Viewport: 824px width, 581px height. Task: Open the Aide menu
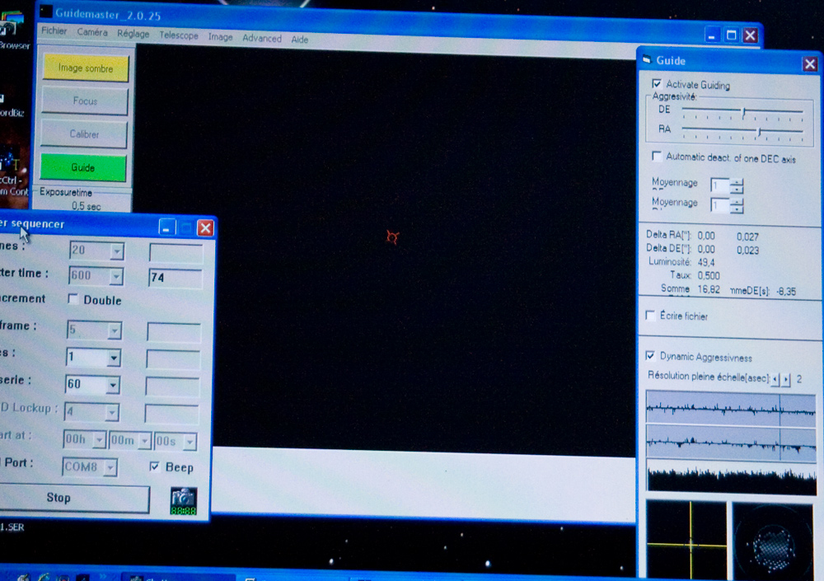tap(300, 40)
